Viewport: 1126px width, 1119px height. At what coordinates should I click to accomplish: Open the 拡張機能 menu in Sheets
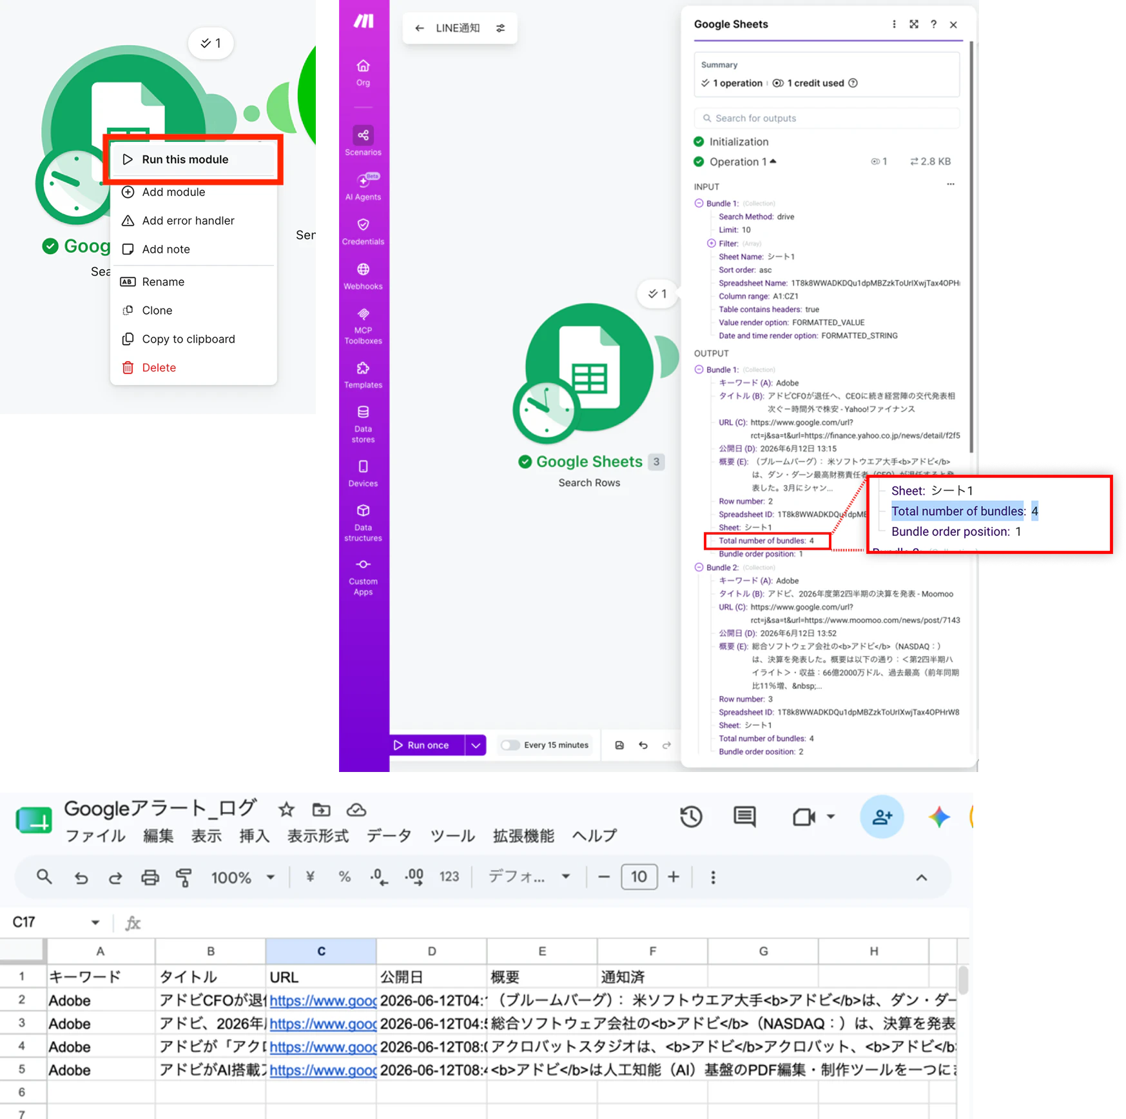coord(523,836)
